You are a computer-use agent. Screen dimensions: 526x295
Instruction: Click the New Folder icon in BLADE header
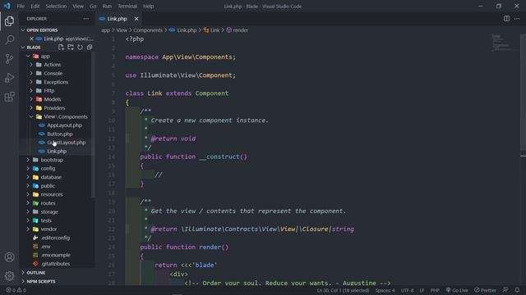pos(71,48)
